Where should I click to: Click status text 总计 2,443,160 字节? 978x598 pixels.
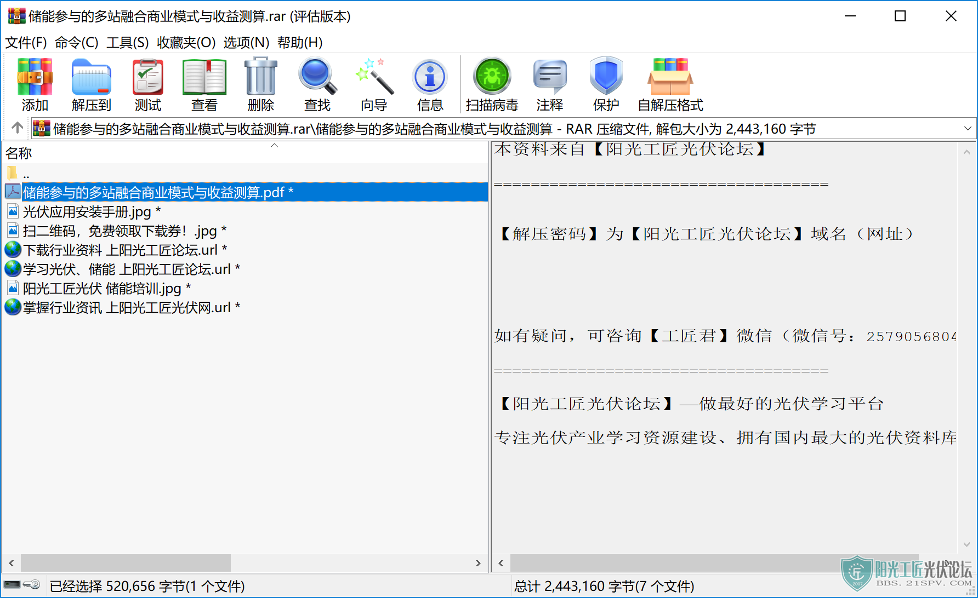tap(604, 586)
